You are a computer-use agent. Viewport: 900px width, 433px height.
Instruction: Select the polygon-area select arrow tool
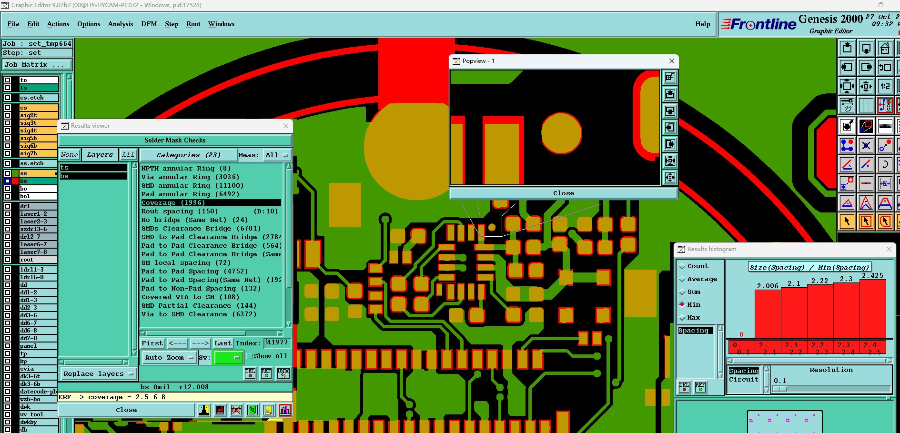click(x=885, y=222)
